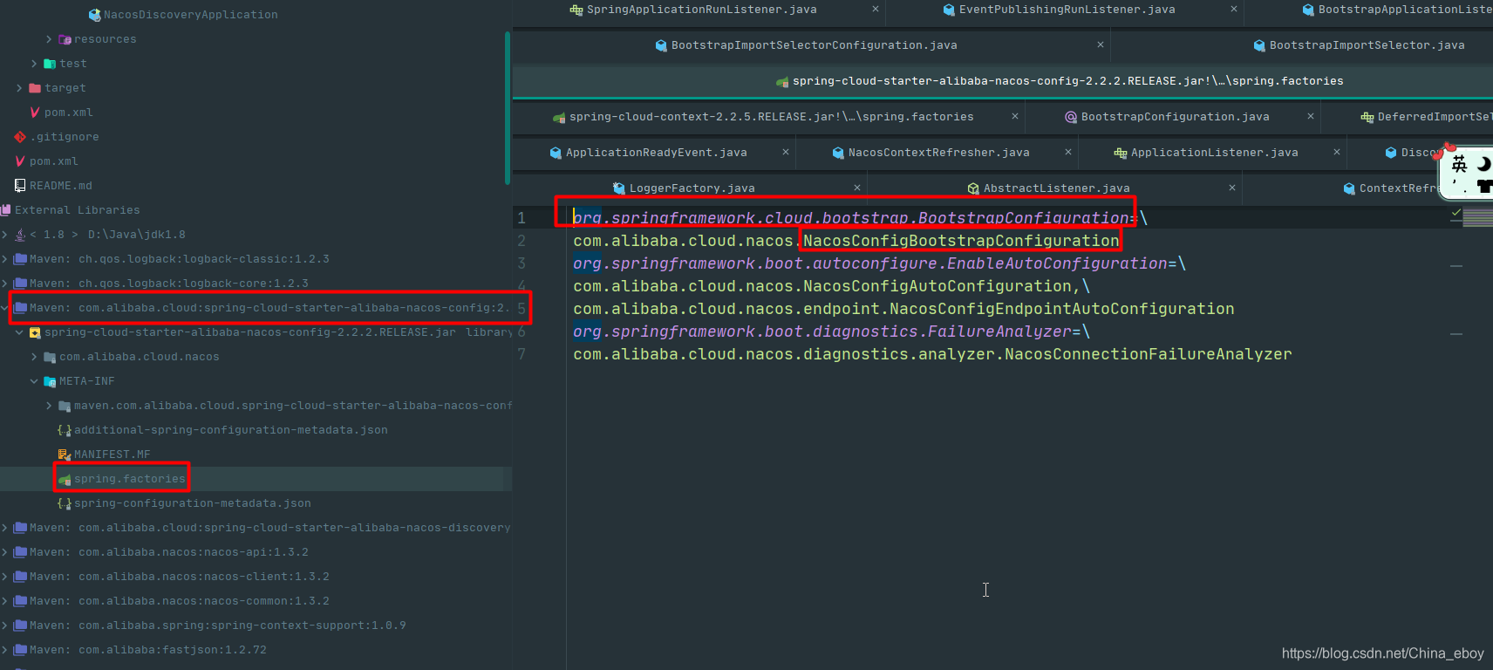Expand the JDK 1.8 library node
Screen dimensions: 1493x670
tap(4, 235)
